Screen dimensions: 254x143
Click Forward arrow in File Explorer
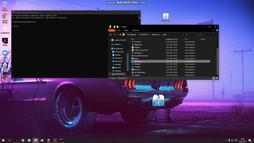115,35
